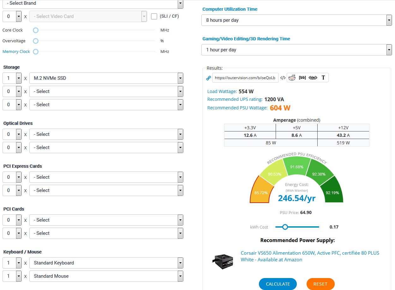Screen dimensions: 395x290
Task: Click the kWh Cost slider handle
Action: 285,227
